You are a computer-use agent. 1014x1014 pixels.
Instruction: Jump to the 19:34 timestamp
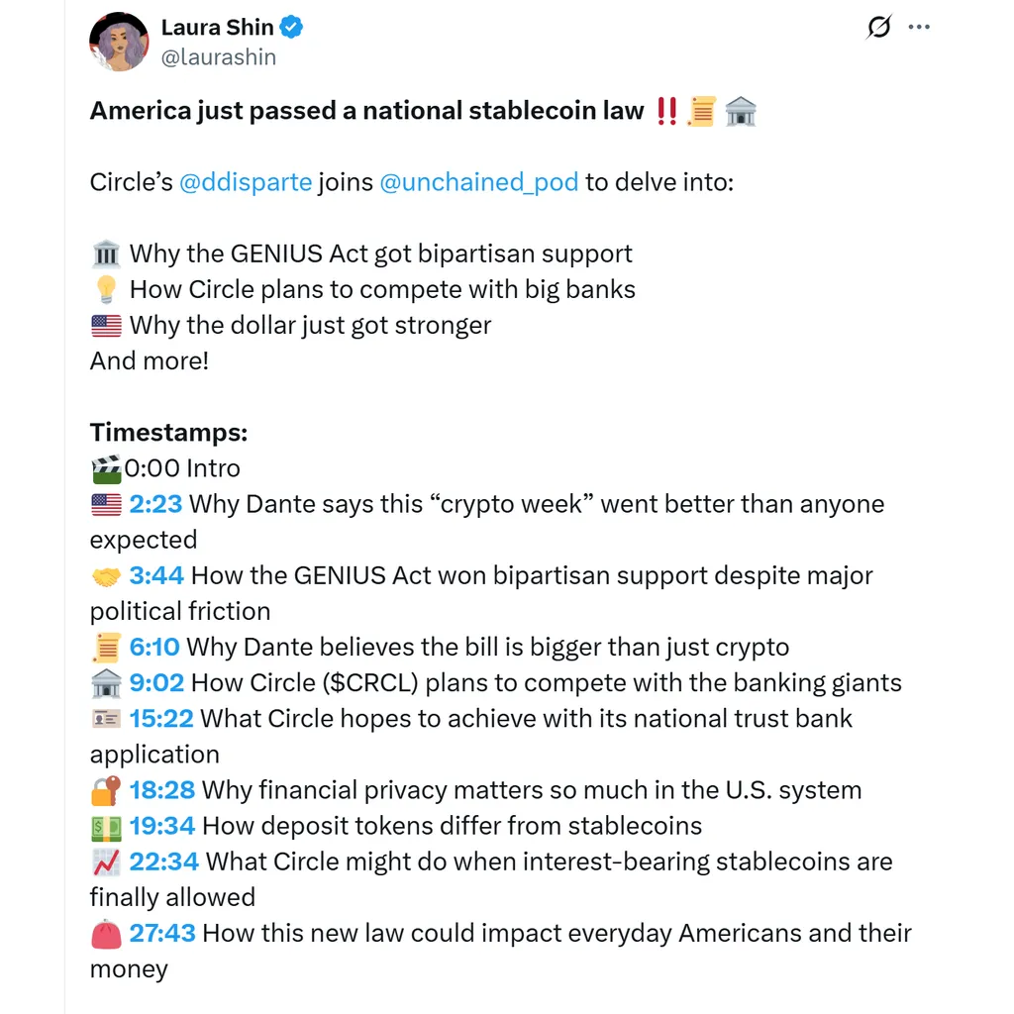pyautogui.click(x=162, y=826)
